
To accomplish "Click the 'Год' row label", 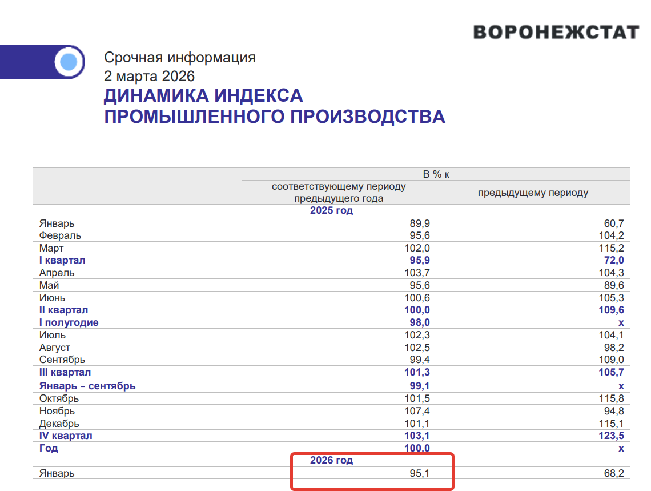I will 49,448.
